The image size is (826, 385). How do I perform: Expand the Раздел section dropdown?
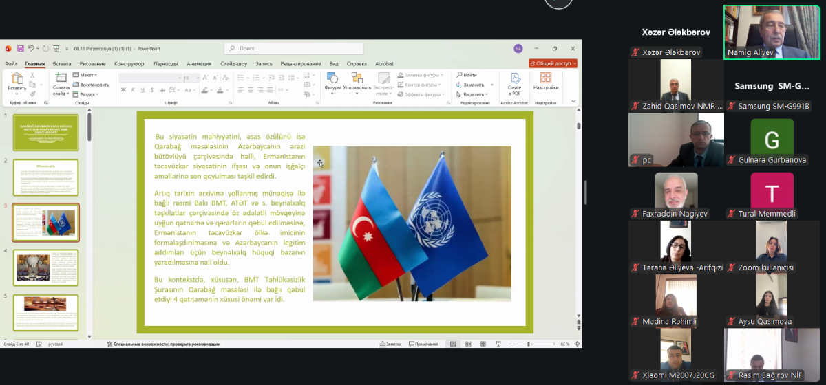(88, 94)
